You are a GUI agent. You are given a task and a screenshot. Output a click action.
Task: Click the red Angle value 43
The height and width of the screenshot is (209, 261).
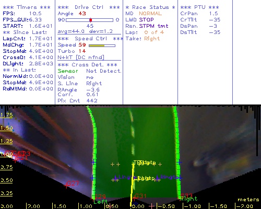tap(82, 14)
